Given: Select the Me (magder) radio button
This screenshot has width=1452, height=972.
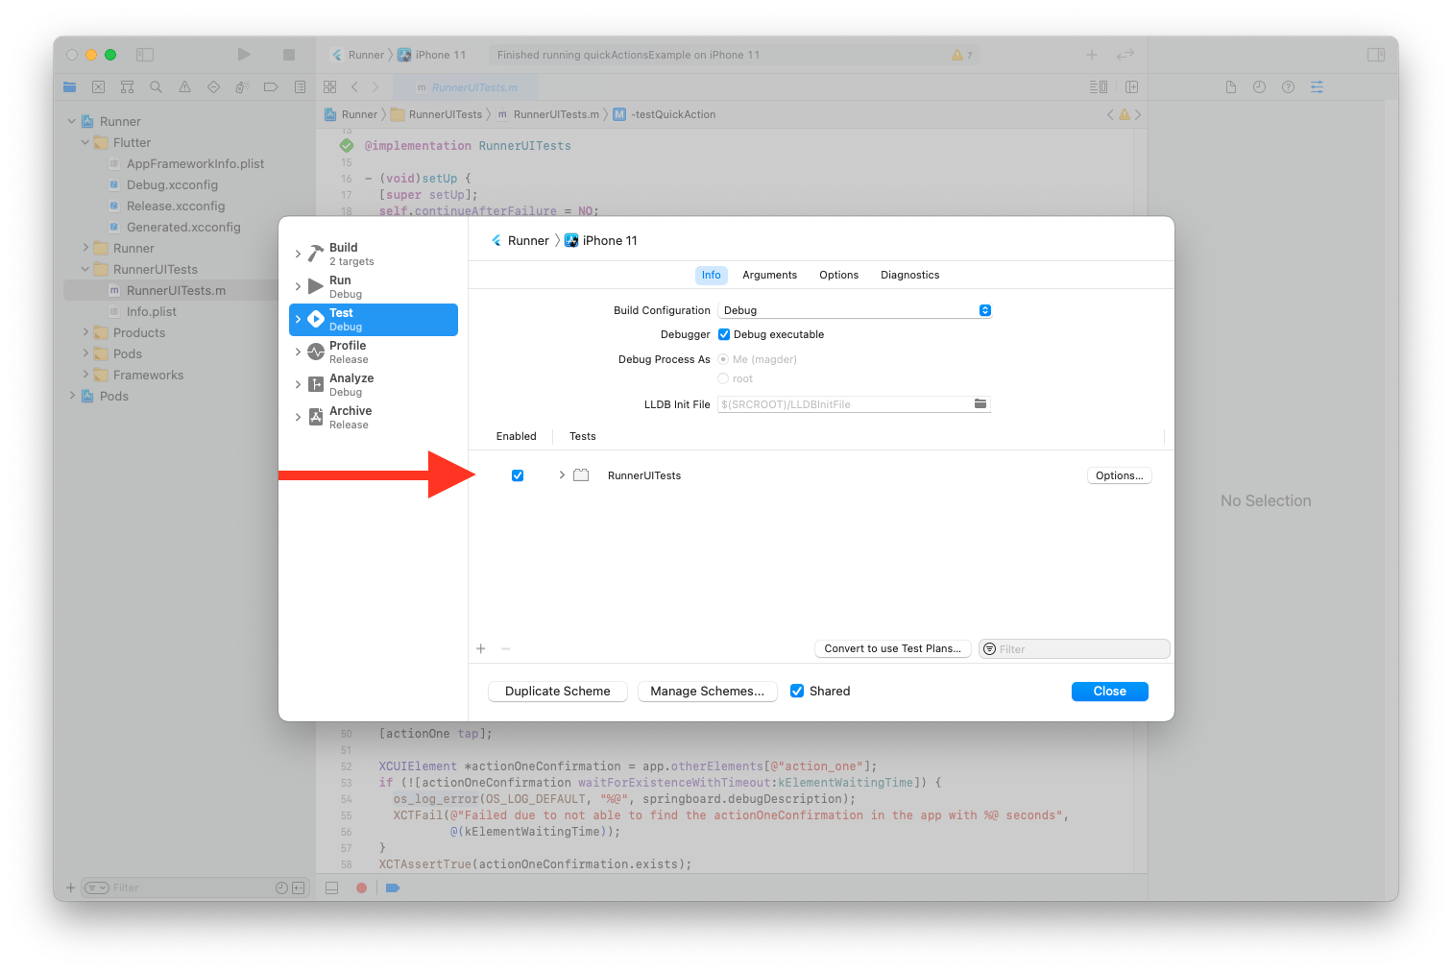Looking at the screenshot, I should [723, 359].
